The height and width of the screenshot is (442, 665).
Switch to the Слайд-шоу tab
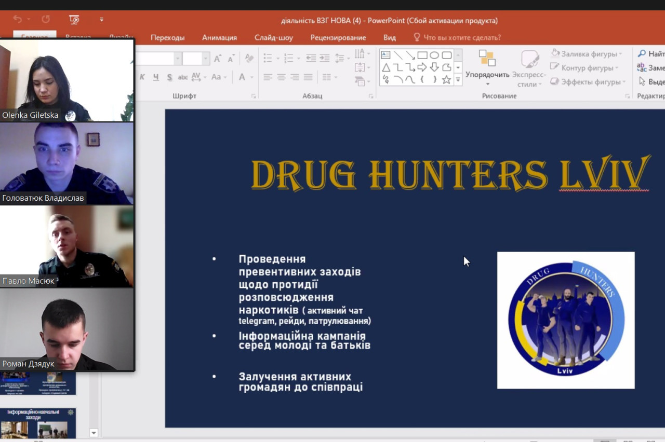[274, 37]
